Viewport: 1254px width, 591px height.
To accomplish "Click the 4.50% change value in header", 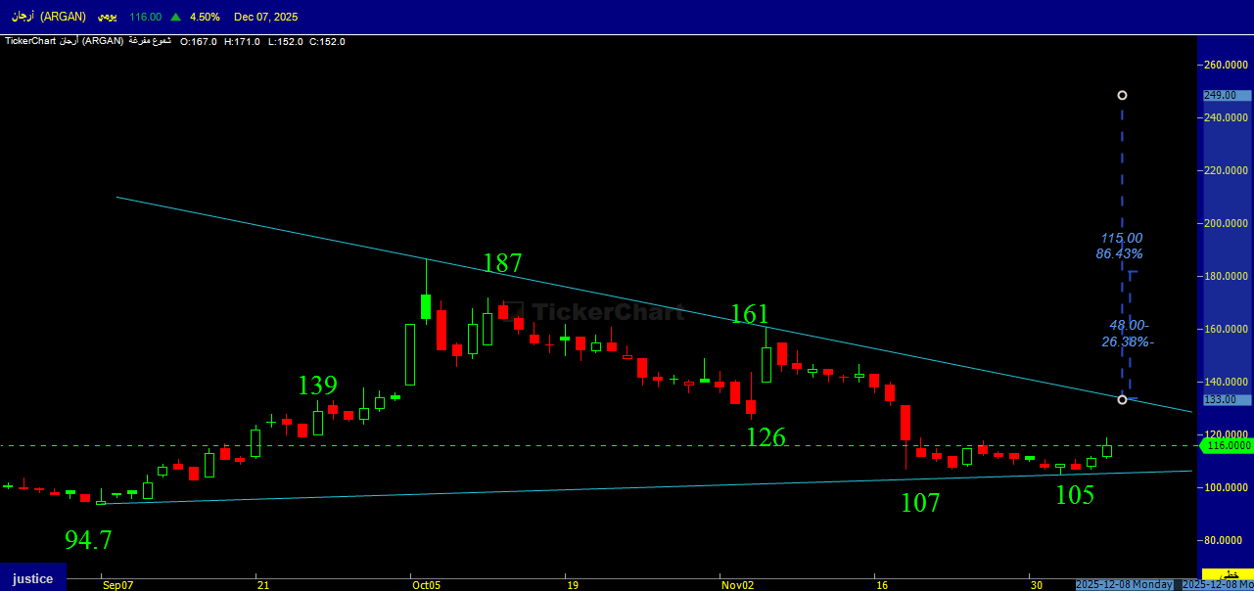I will (x=205, y=17).
